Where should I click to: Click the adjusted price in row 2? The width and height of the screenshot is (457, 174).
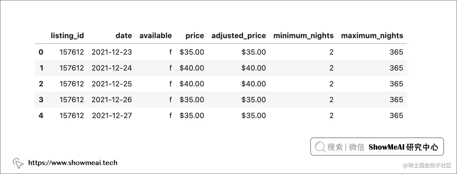[254, 84]
